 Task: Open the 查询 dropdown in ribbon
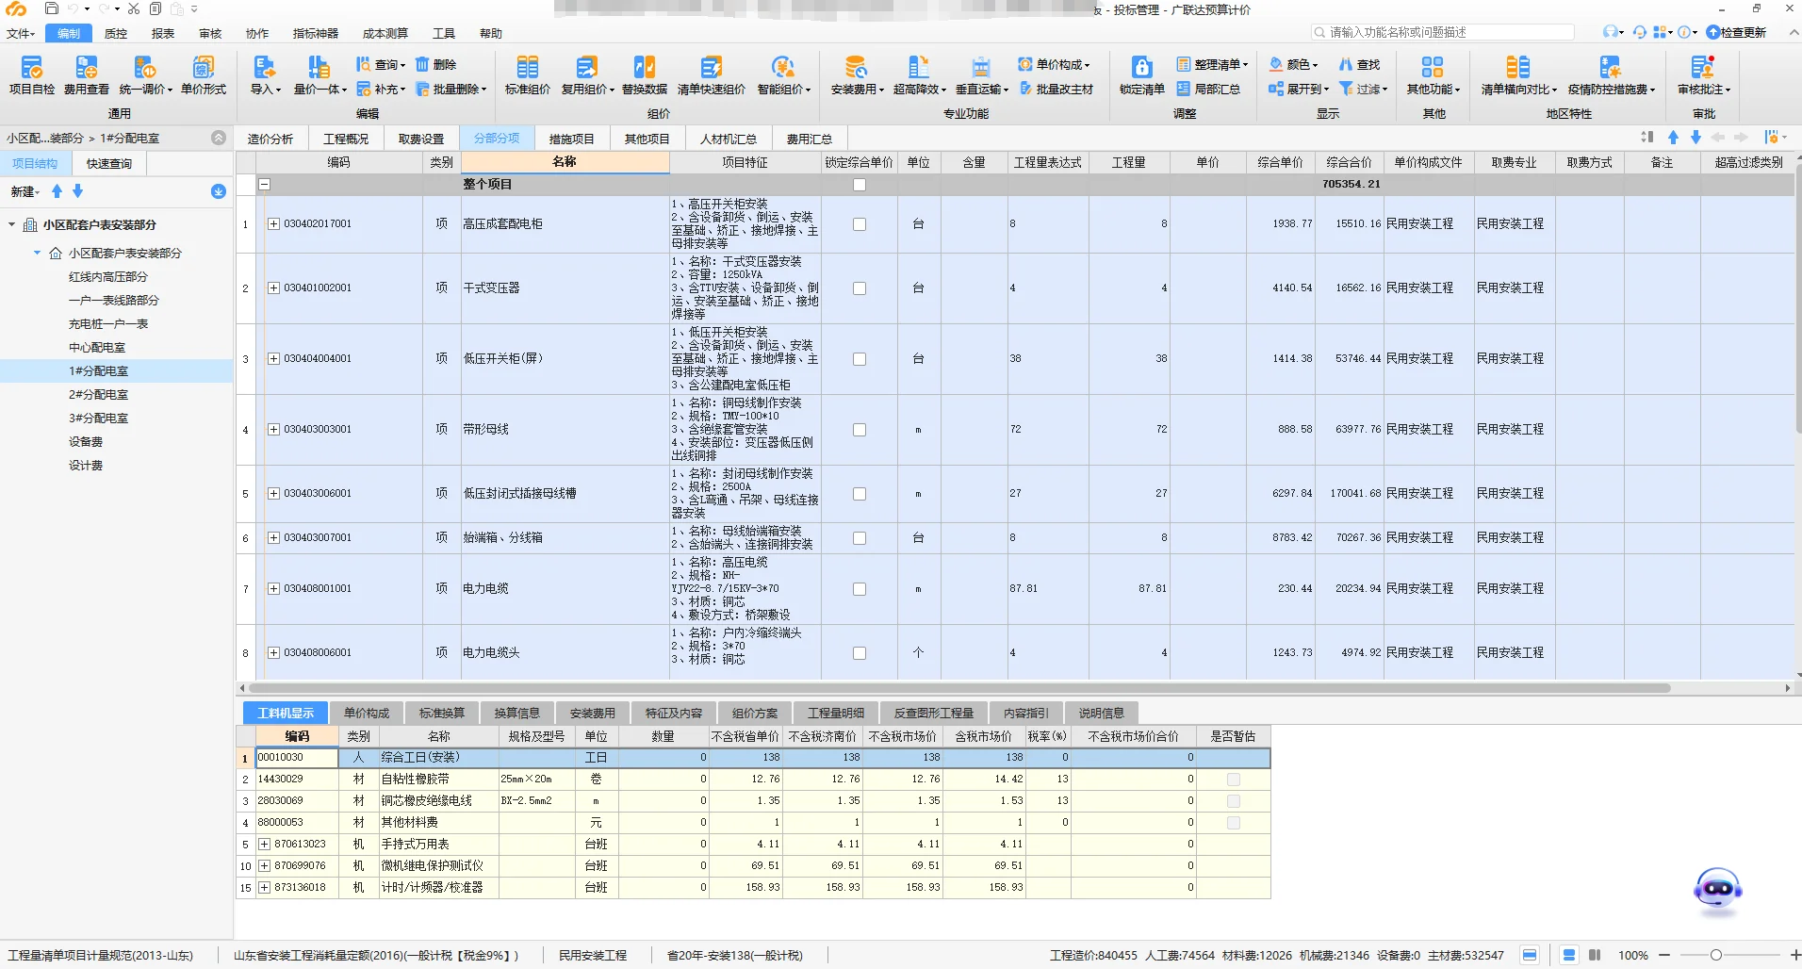381,64
